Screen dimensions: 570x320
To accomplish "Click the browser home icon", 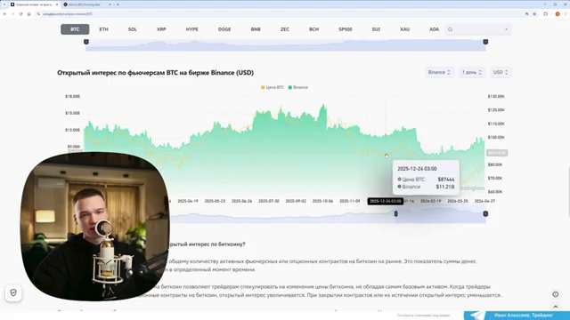I will (x=29, y=14).
